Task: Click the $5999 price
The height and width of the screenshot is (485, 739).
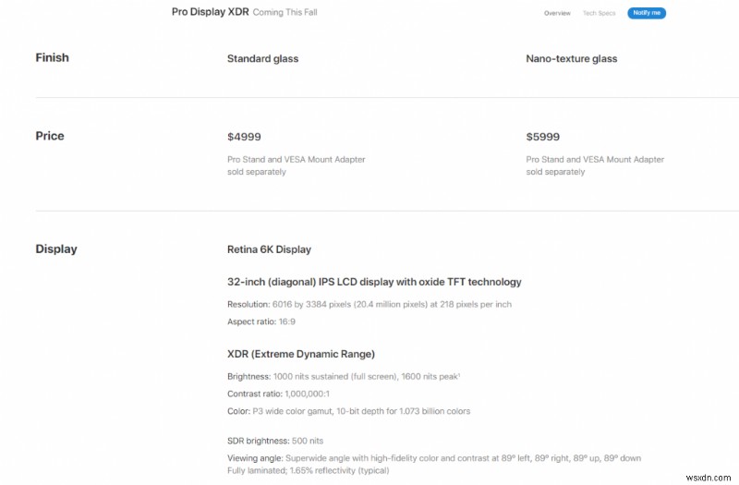Action: (543, 137)
